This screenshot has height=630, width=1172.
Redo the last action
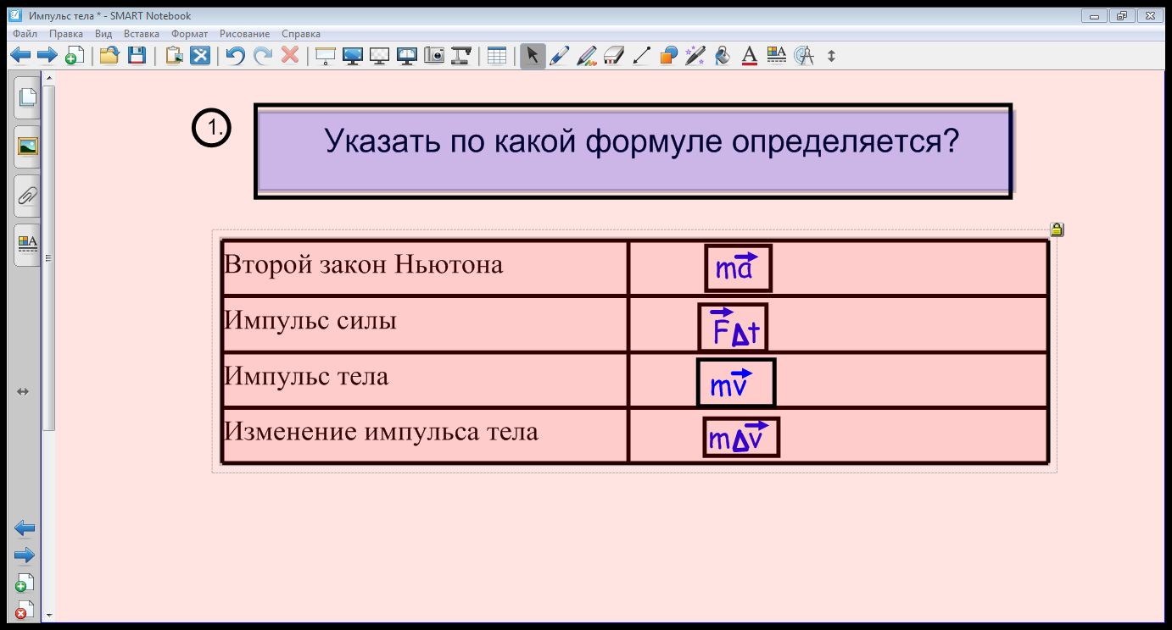[x=263, y=56]
